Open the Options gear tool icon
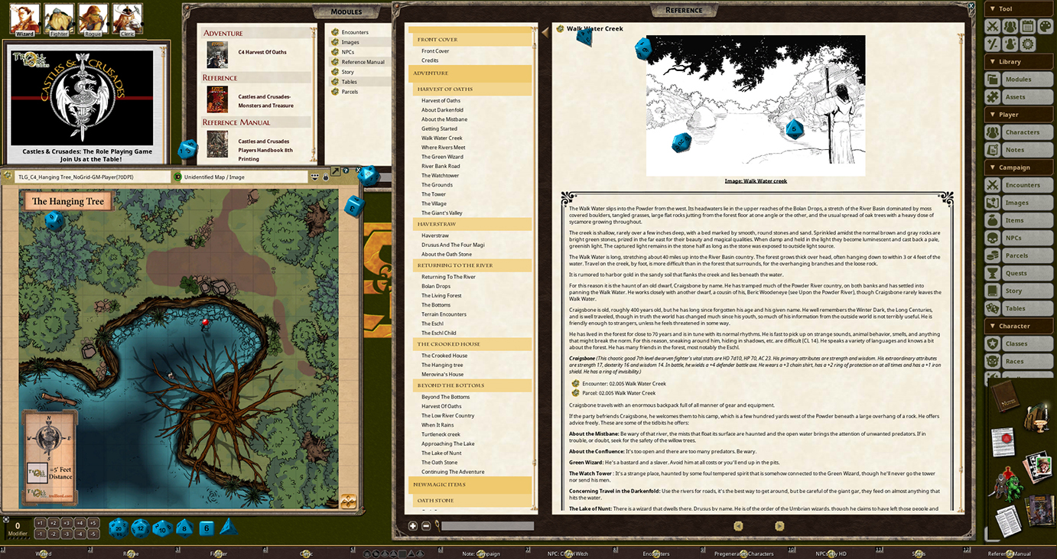Viewport: 1057px width, 559px height. [1028, 44]
